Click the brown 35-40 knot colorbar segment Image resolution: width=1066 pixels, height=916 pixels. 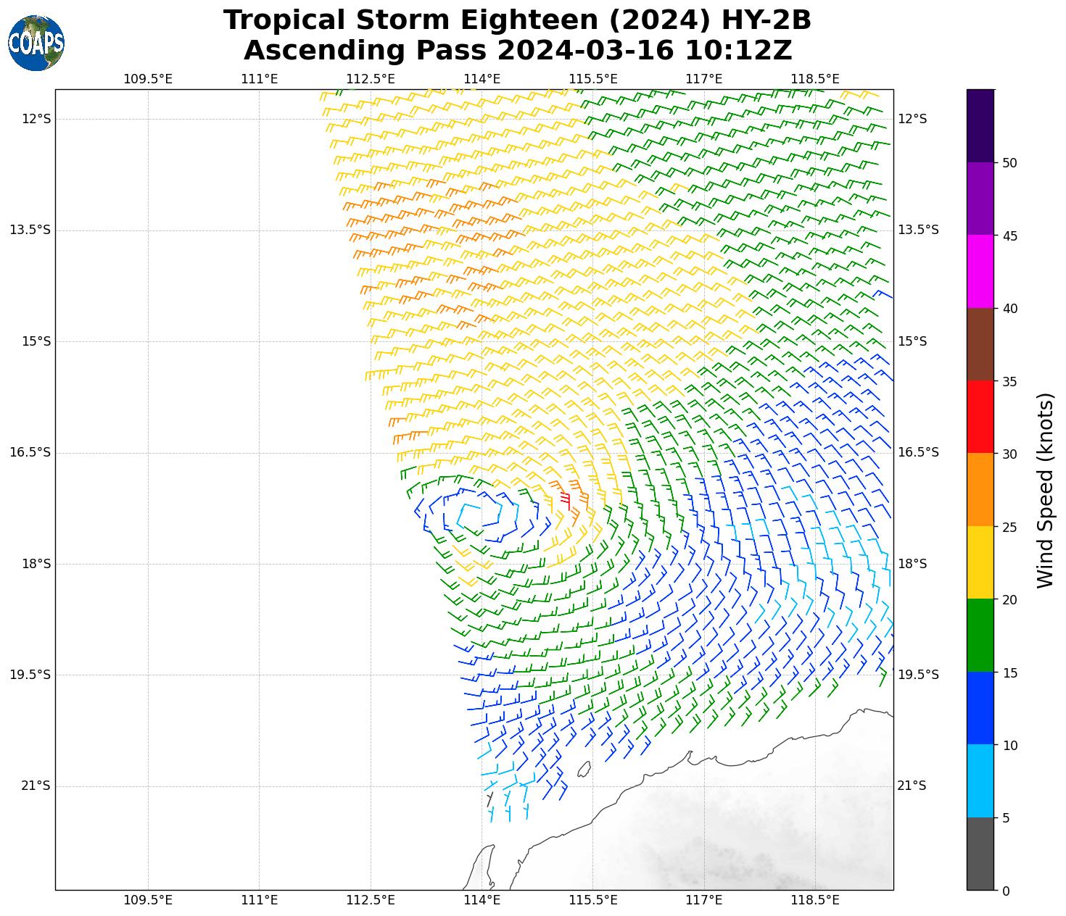pyautogui.click(x=980, y=344)
